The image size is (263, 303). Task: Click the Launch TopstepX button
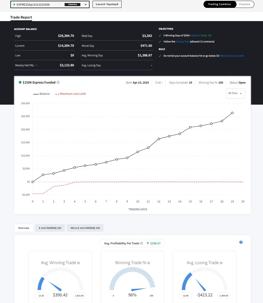[107, 4]
